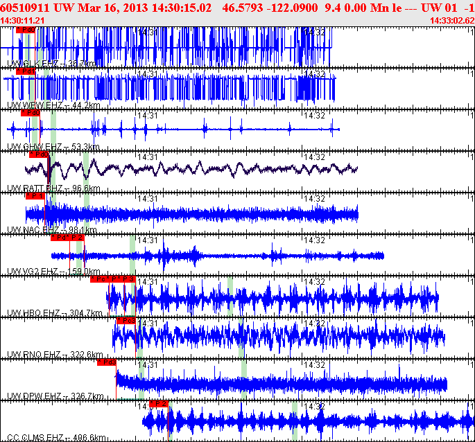This screenshot has width=475, height=442.
Task: Click the start time 14:30:11.21
Action: (22, 21)
